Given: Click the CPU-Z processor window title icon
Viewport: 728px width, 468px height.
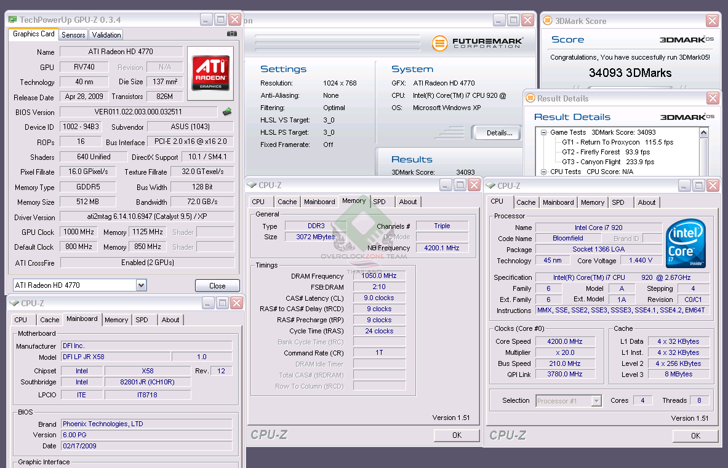Looking at the screenshot, I should 490,186.
